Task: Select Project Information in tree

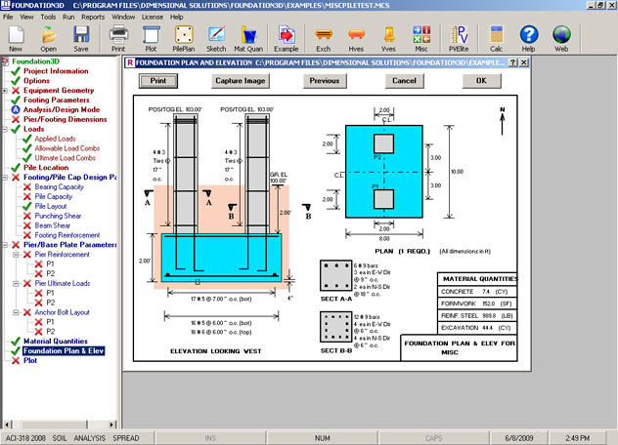Action: [56, 71]
